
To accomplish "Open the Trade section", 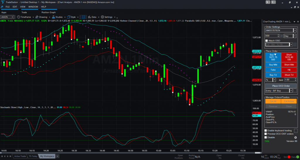I will click(x=24, y=12).
